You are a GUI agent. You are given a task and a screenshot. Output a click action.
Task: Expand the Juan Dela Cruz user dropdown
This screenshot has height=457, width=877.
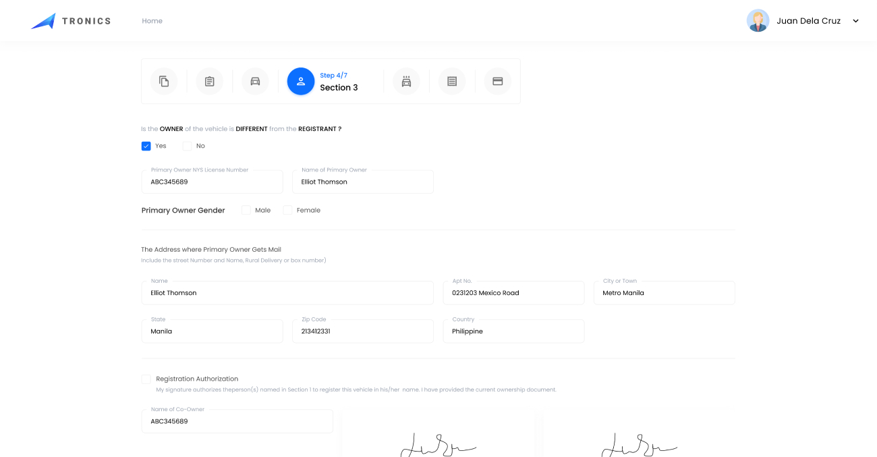(x=855, y=21)
